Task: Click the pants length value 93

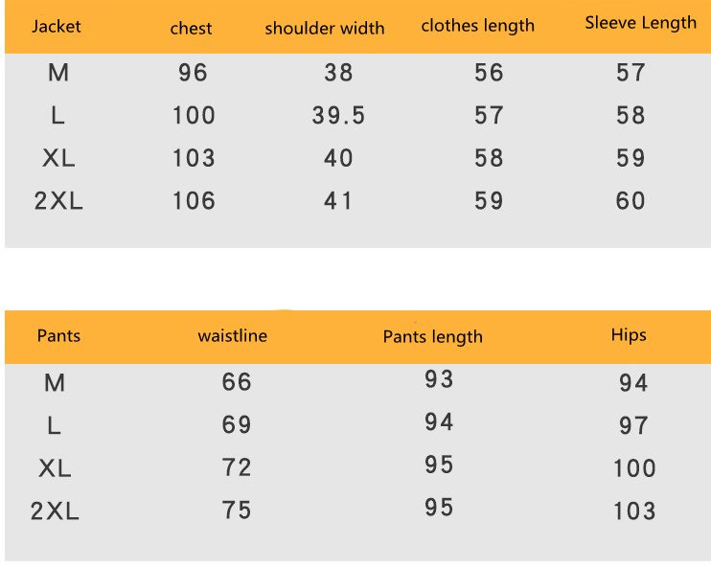Action: 439,379
